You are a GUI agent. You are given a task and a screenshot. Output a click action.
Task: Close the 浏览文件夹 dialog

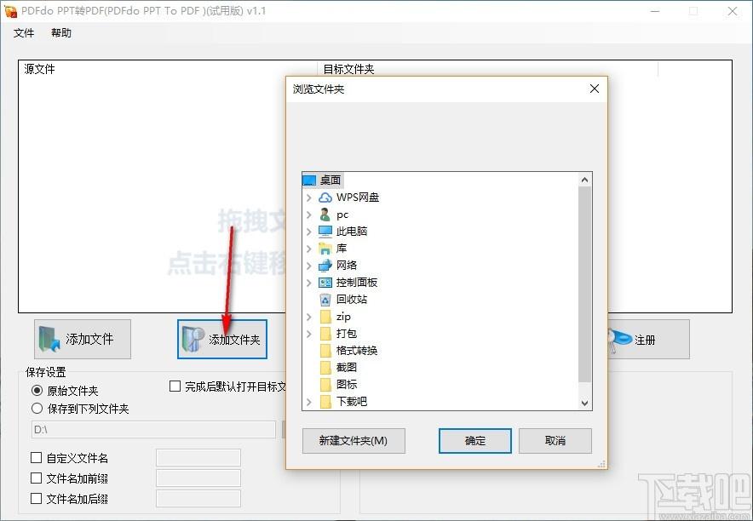[594, 89]
